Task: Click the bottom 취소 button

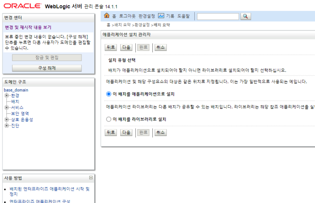Action: [x=161, y=132]
